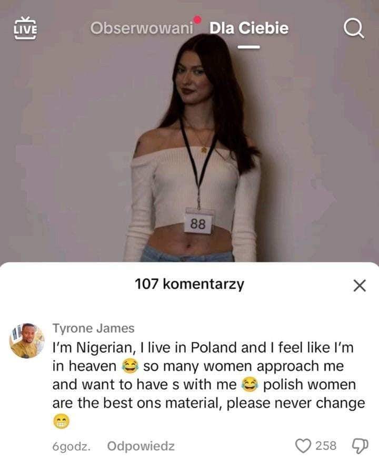Viewport: 379px width, 462px height.
Task: Open Tyrone James's profile picture
Action: tap(27, 340)
